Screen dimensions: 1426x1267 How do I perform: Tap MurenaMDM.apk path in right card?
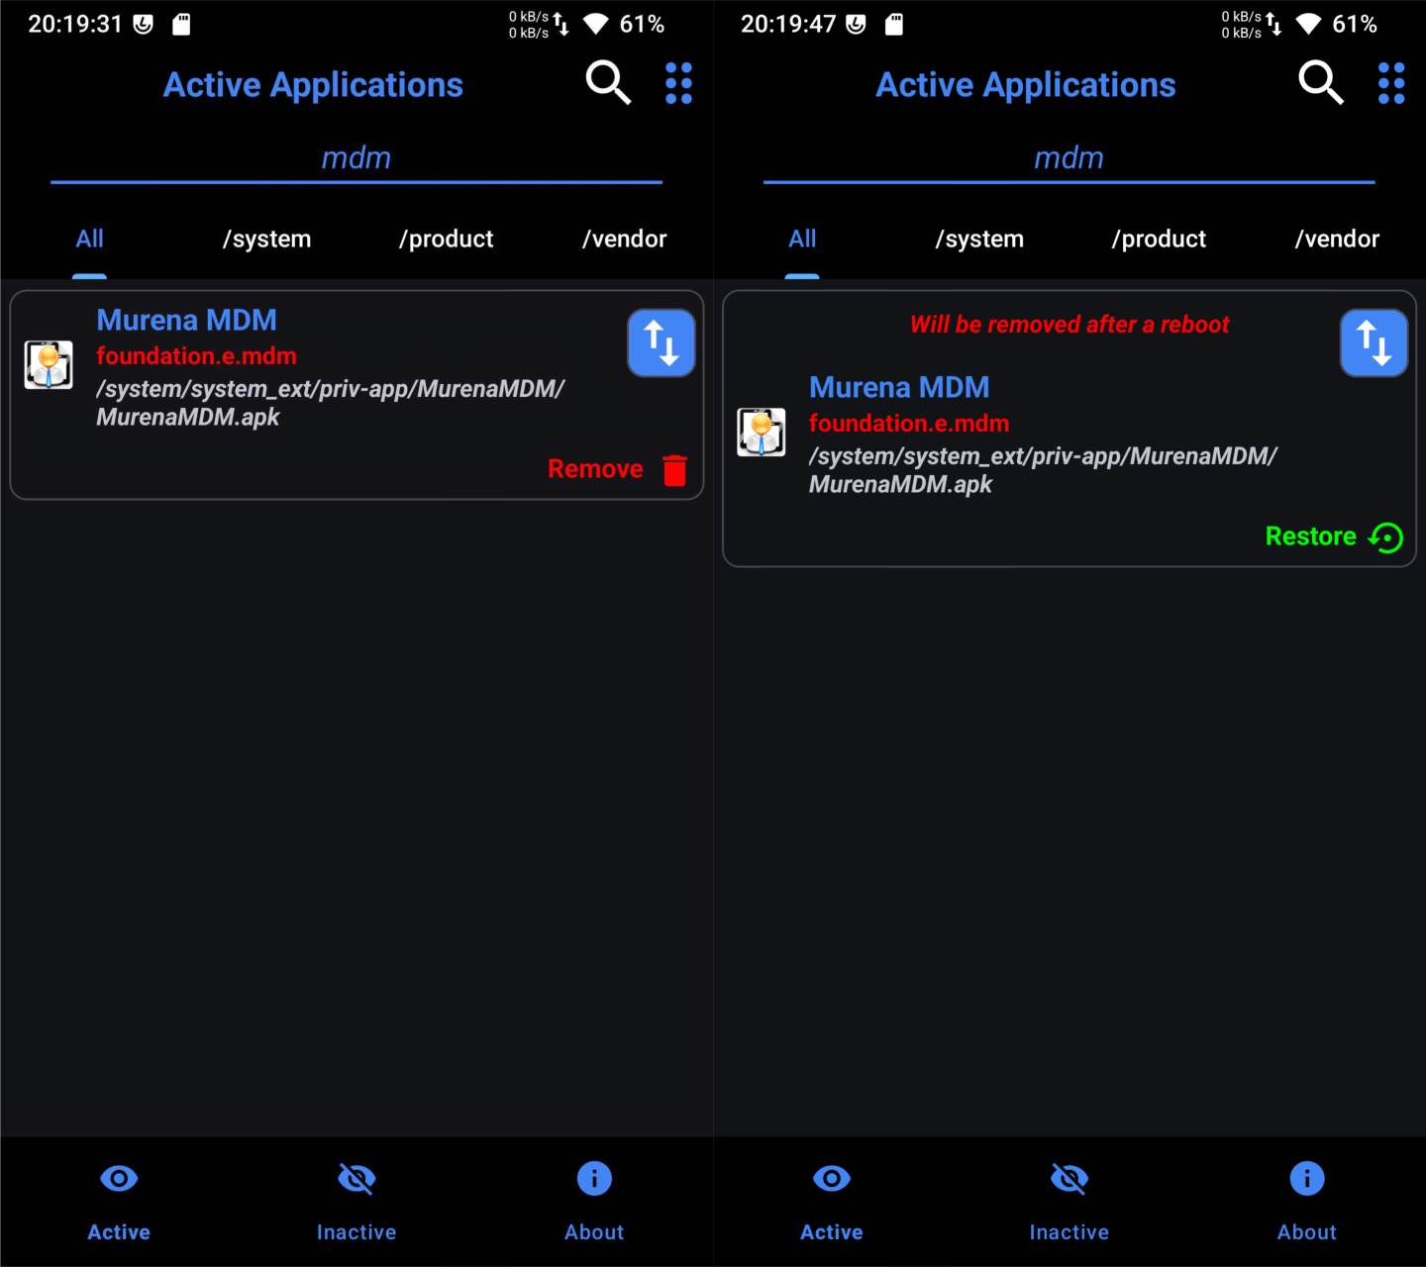point(1043,470)
